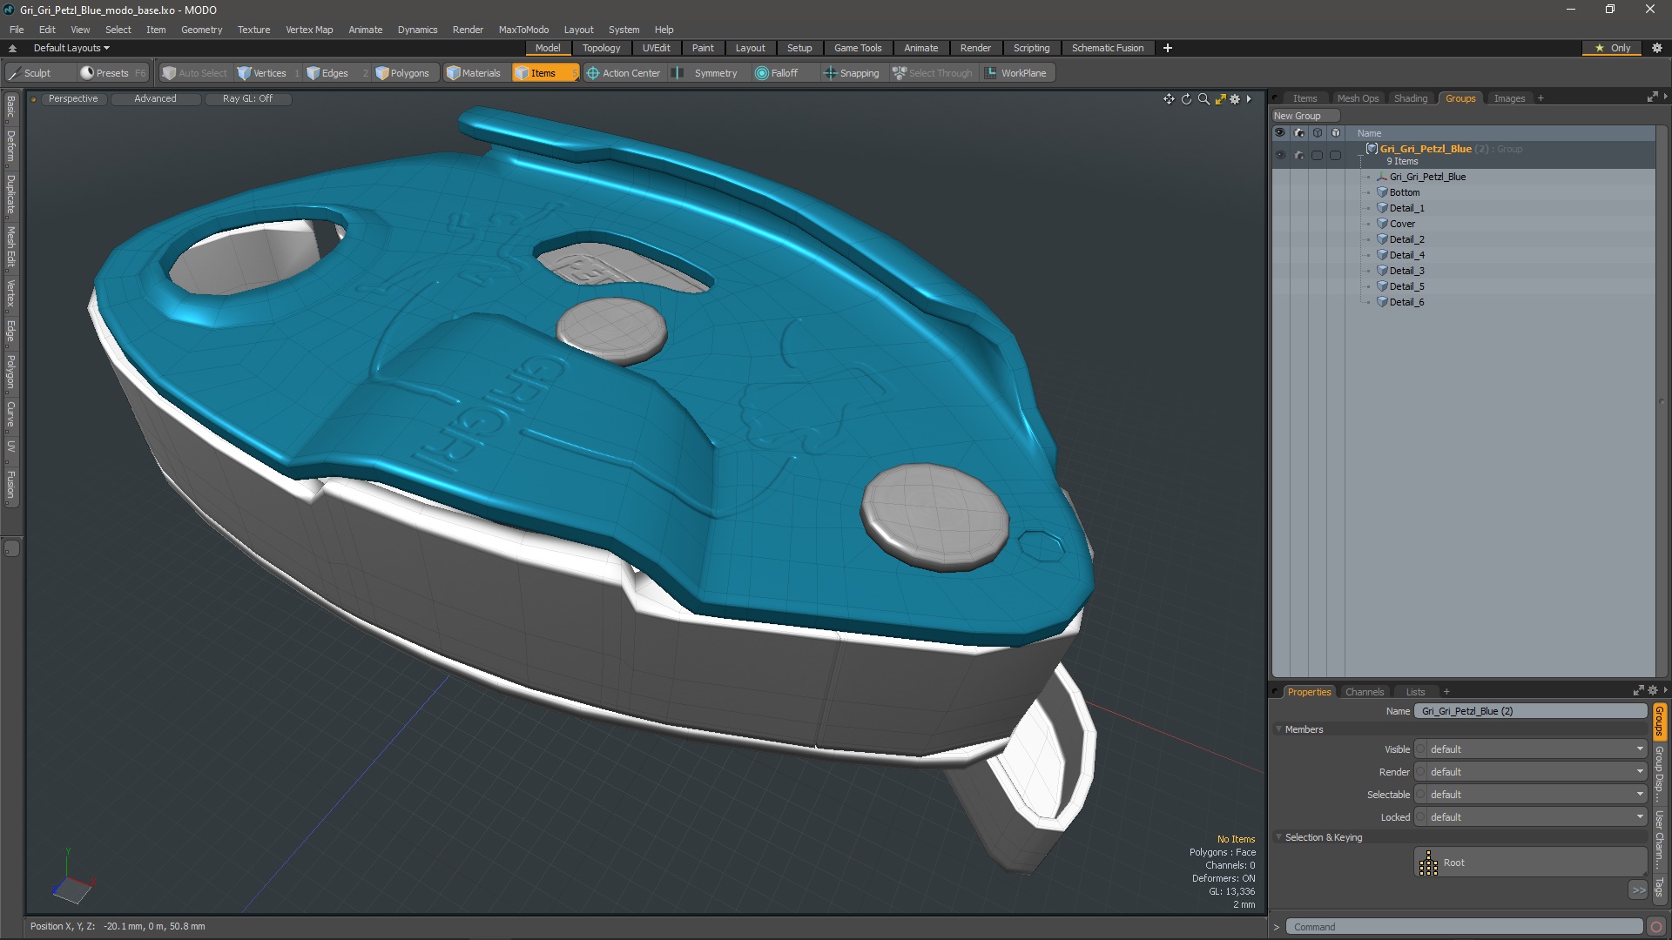Click the Command input field
Image resolution: width=1672 pixels, height=940 pixels.
1464,927
